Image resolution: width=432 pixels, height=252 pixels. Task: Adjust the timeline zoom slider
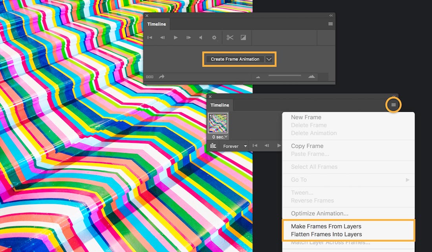(285, 75)
